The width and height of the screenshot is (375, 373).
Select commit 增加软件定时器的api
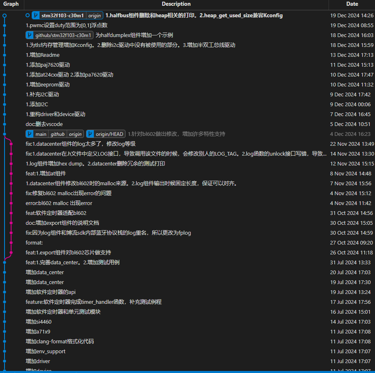pyautogui.click(x=51, y=292)
